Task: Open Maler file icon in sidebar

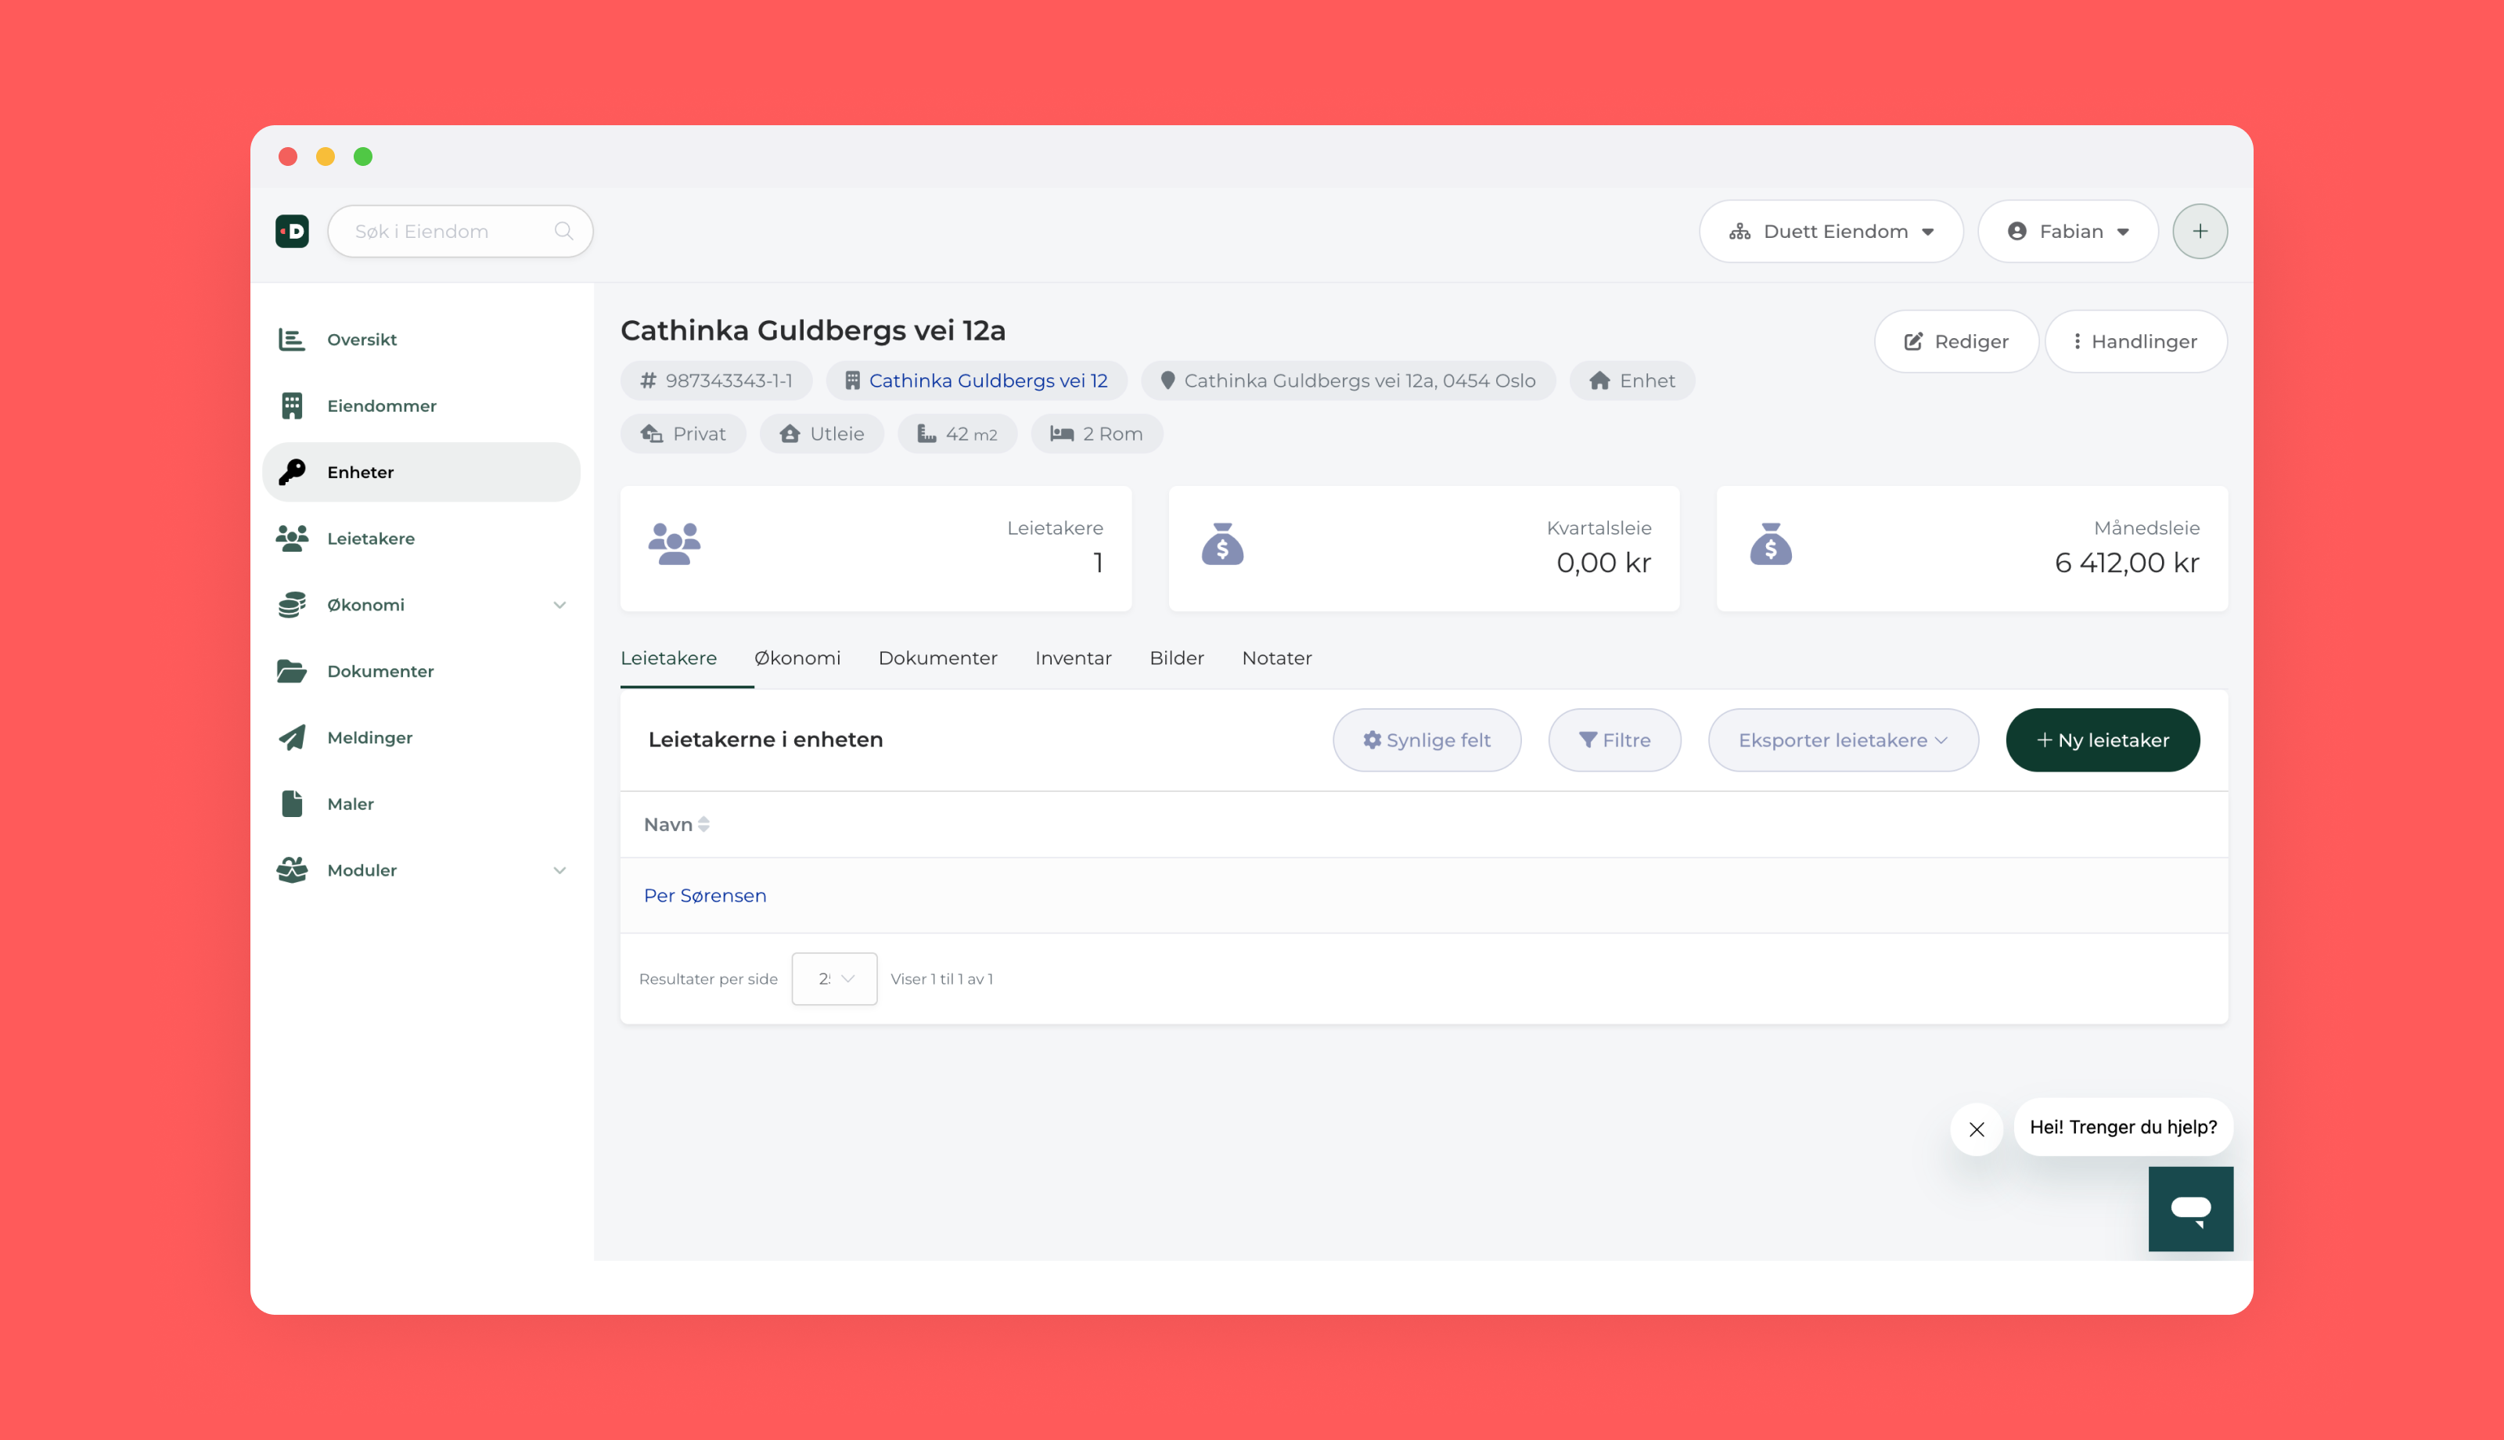Action: pos(292,804)
